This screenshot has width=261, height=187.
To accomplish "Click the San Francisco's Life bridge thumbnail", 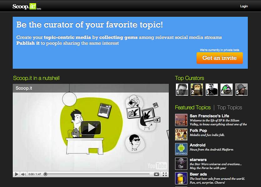I will pos(181,120).
